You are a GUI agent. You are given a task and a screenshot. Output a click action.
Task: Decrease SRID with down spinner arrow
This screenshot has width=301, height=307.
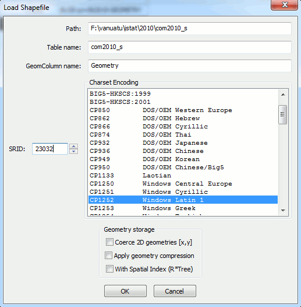[x=73, y=152]
